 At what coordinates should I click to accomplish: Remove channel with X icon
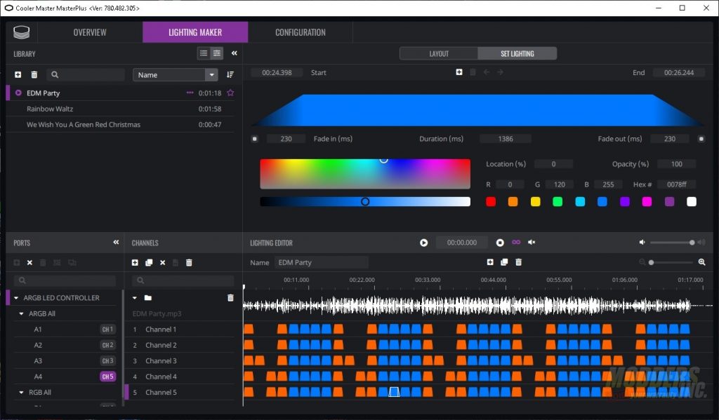[162, 262]
